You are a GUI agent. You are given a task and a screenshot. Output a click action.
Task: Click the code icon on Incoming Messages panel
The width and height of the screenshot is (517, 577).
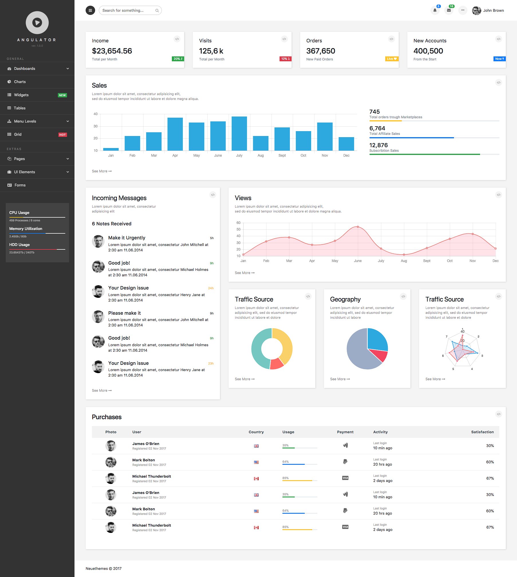click(213, 195)
